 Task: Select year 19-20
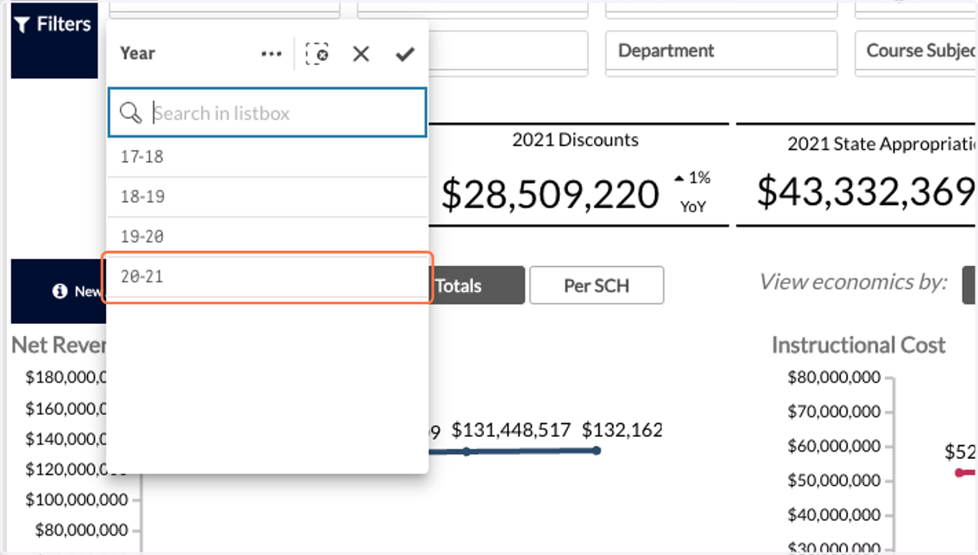click(x=267, y=237)
